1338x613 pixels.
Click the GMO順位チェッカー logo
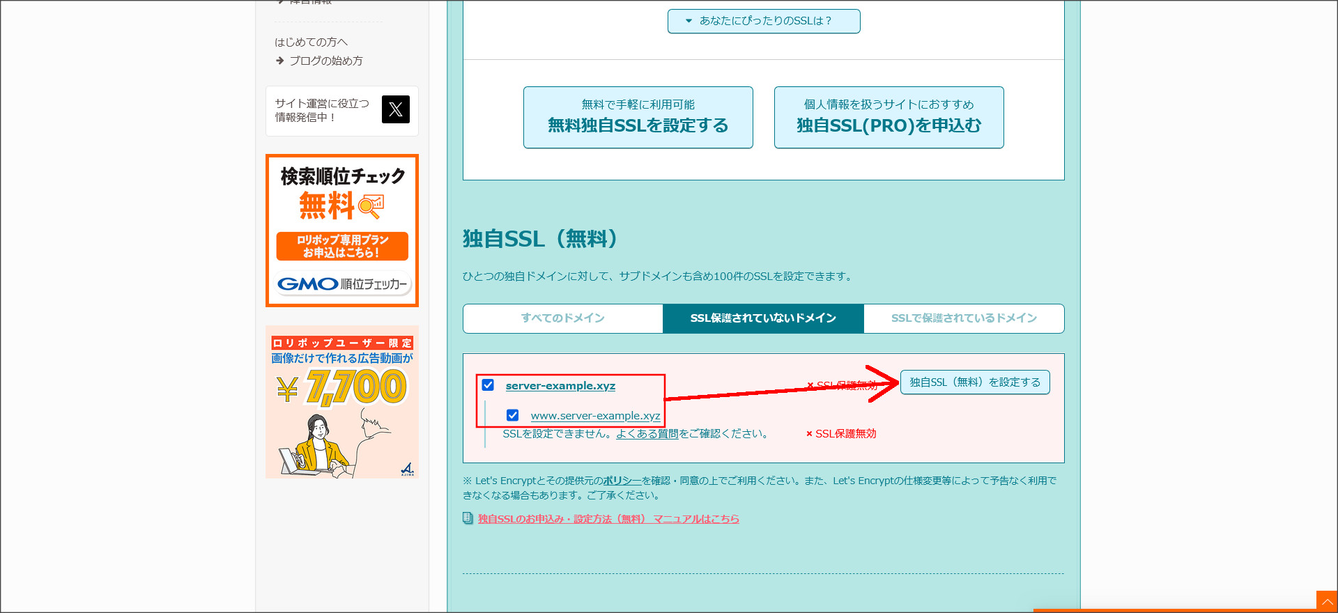click(x=342, y=284)
